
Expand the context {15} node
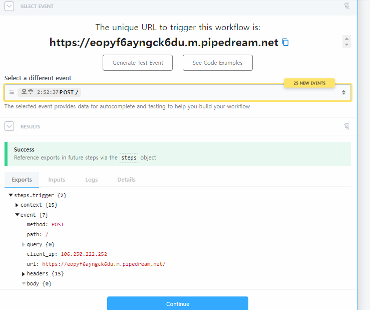(17, 205)
